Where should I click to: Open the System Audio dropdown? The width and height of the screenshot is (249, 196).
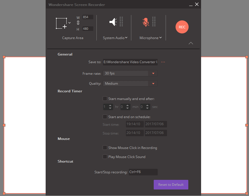tap(126, 38)
